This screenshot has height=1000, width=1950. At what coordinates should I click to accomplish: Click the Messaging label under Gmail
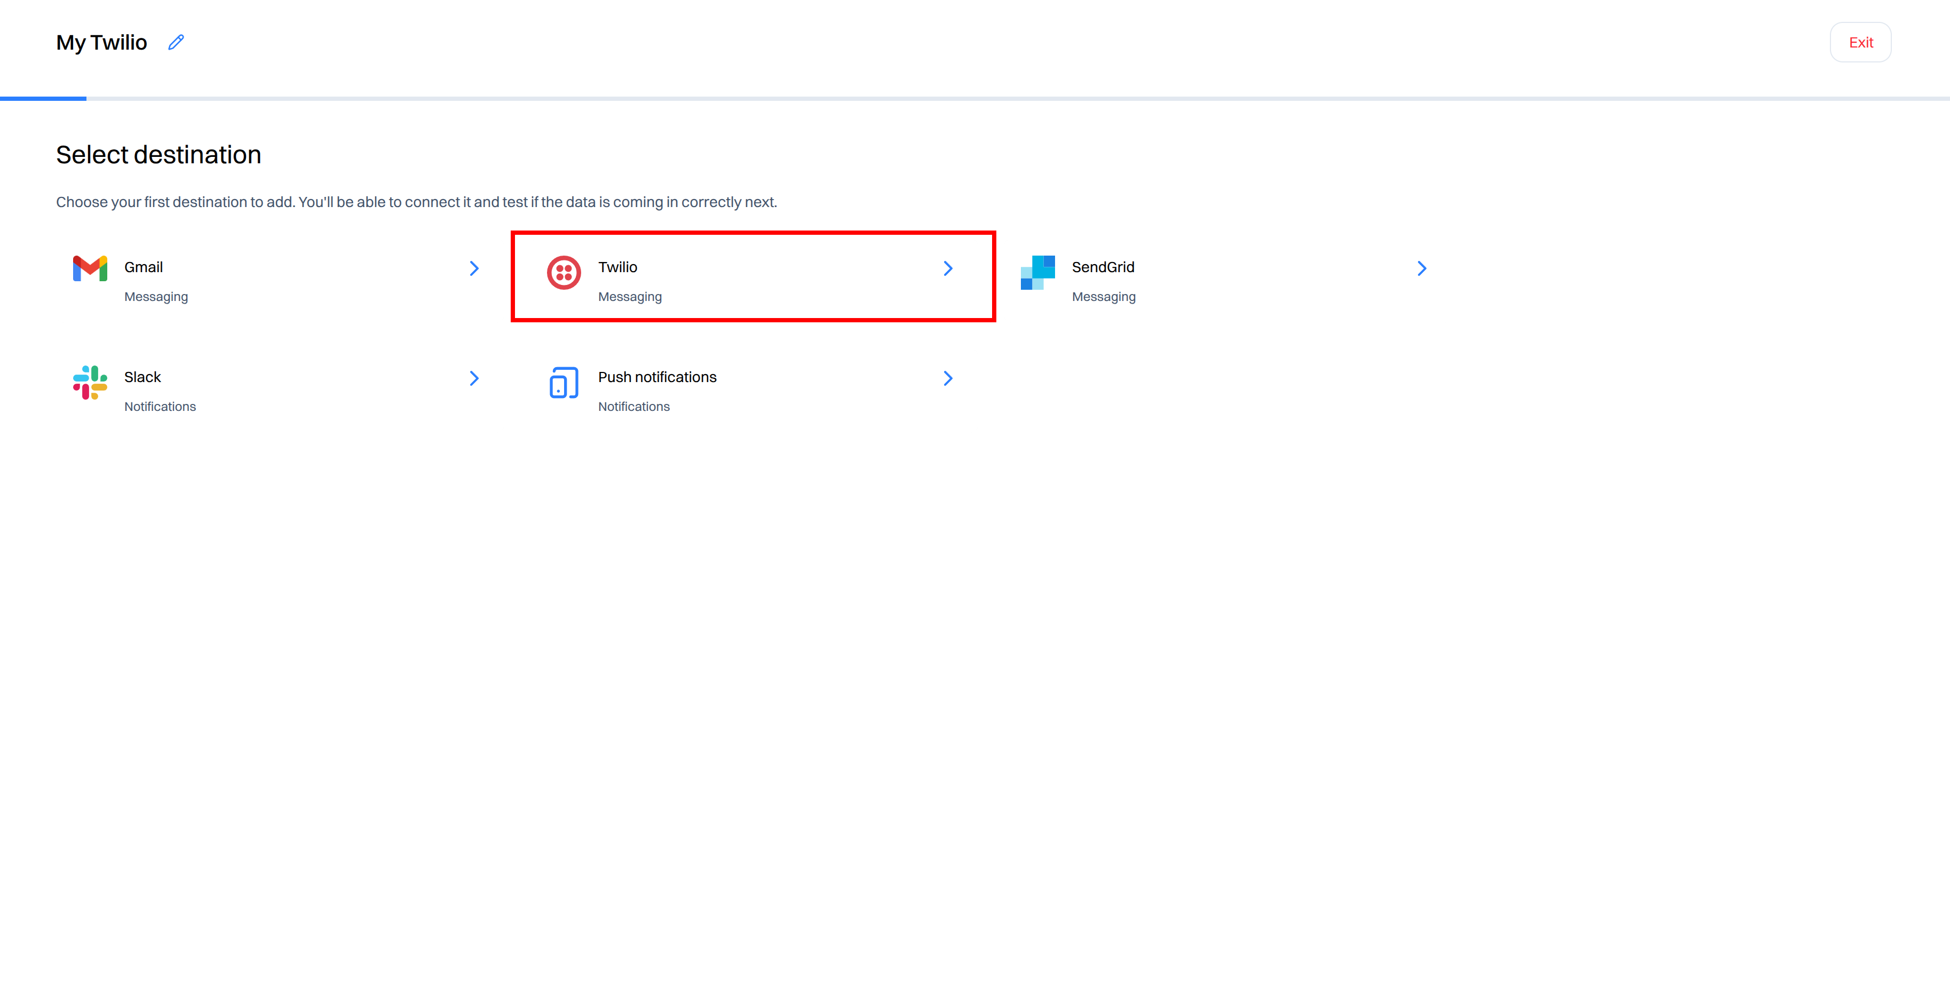pos(156,297)
